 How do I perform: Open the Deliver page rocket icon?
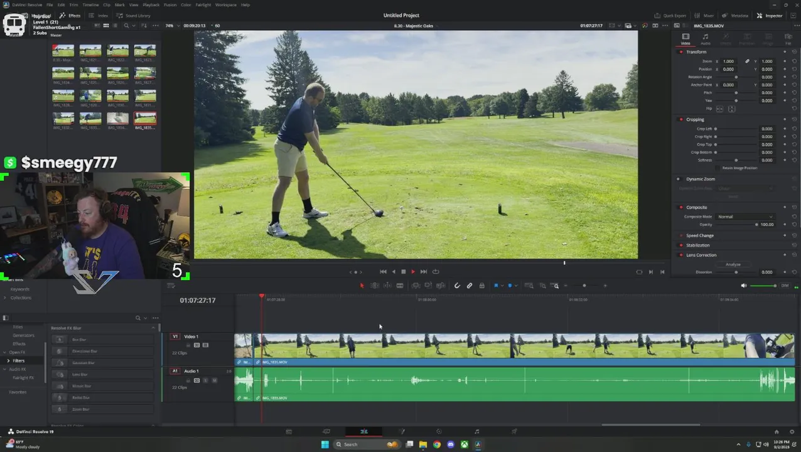click(514, 431)
